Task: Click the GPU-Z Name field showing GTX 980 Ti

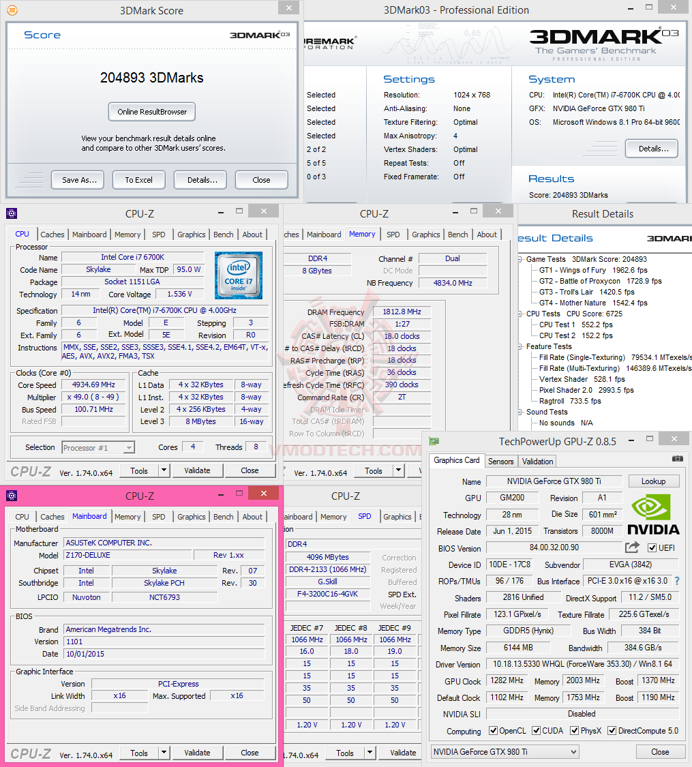Action: coord(554,481)
